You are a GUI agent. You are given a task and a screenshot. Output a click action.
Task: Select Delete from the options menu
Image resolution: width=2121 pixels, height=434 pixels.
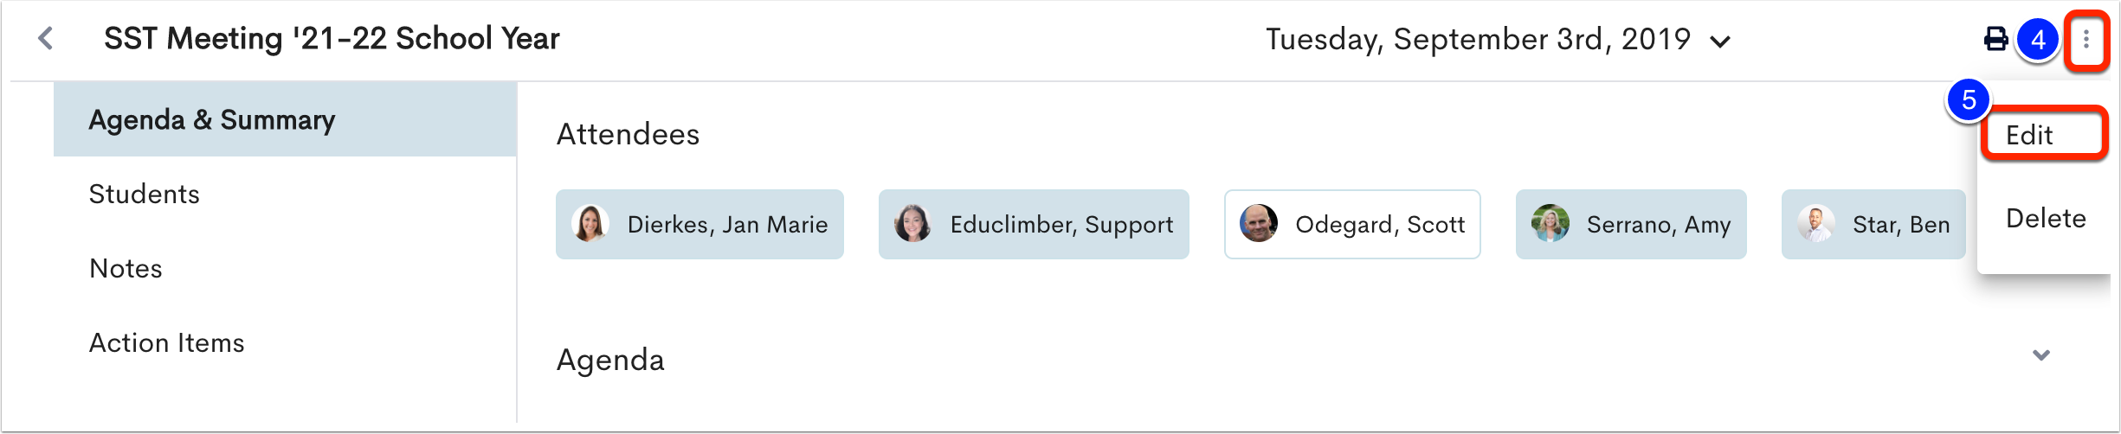pos(2046,219)
